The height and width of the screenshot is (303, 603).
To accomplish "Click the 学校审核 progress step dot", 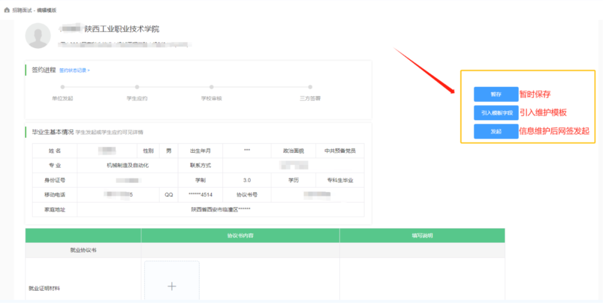I will pyautogui.click(x=212, y=87).
